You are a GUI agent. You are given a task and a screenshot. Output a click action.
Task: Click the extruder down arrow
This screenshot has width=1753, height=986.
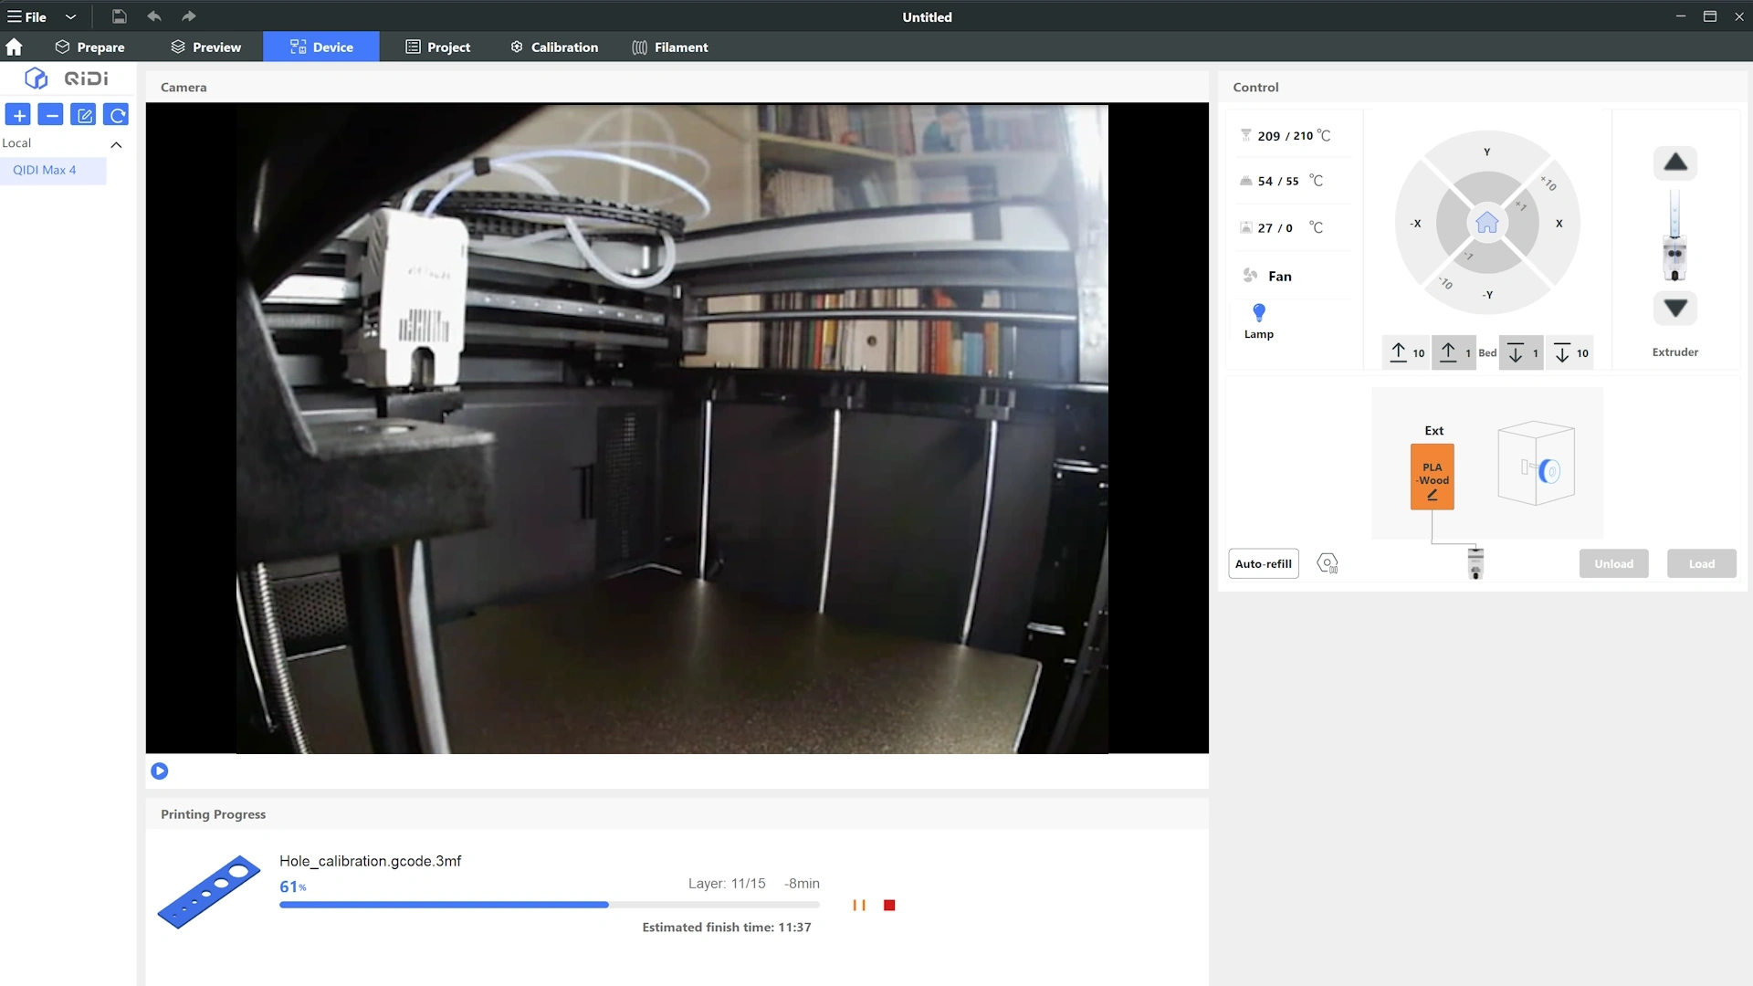(x=1674, y=309)
